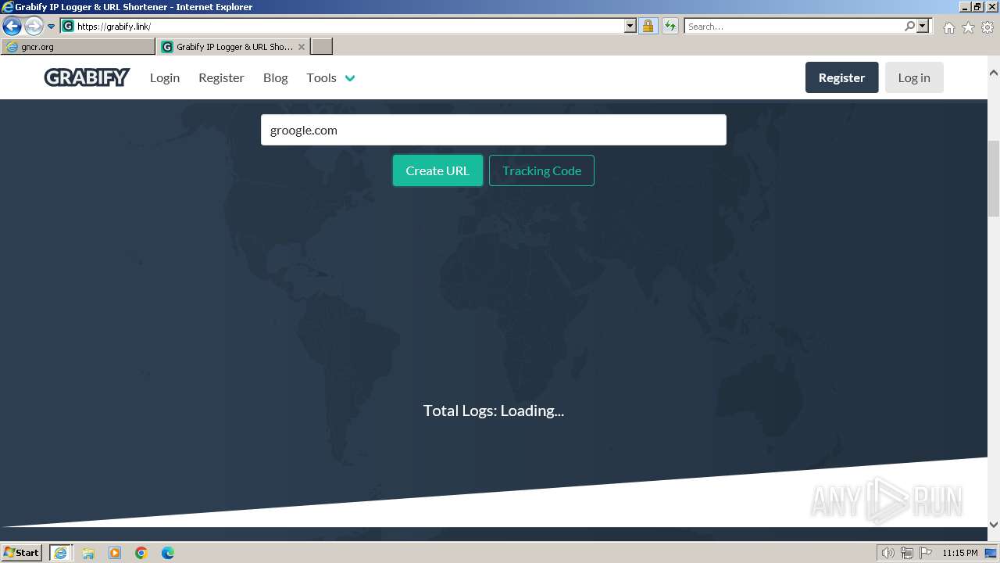Go back with the browser Back arrow

[12, 27]
